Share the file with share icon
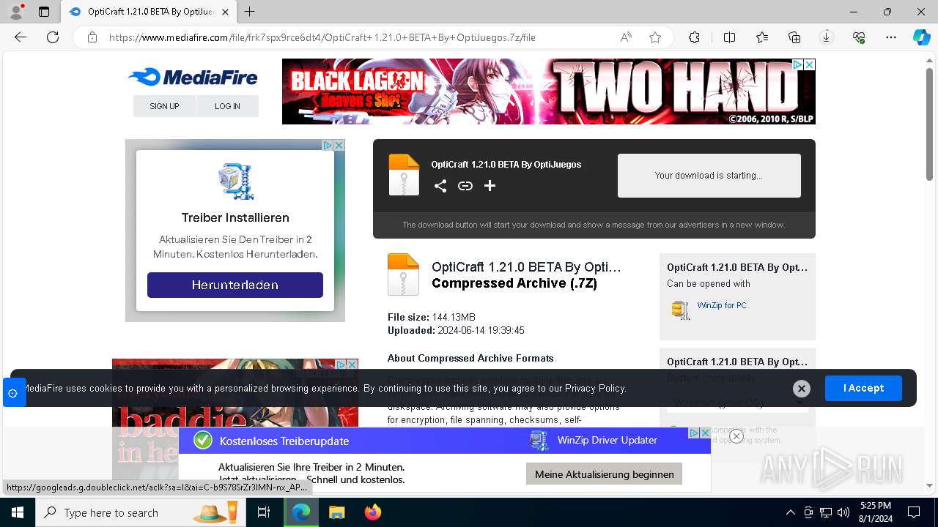 point(440,186)
